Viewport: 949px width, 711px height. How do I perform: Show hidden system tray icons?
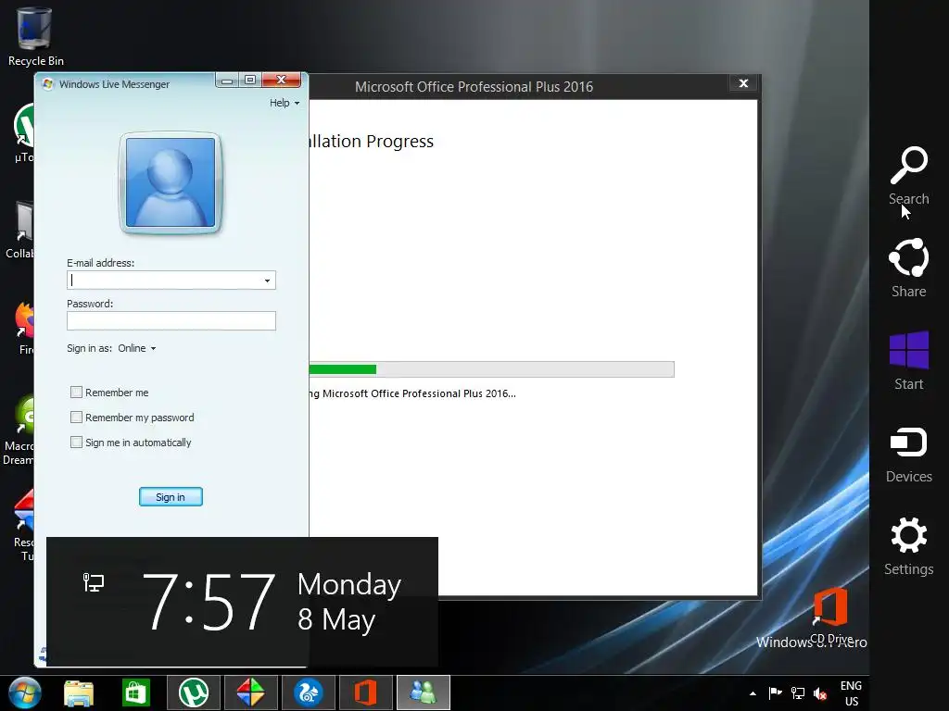pyautogui.click(x=753, y=693)
